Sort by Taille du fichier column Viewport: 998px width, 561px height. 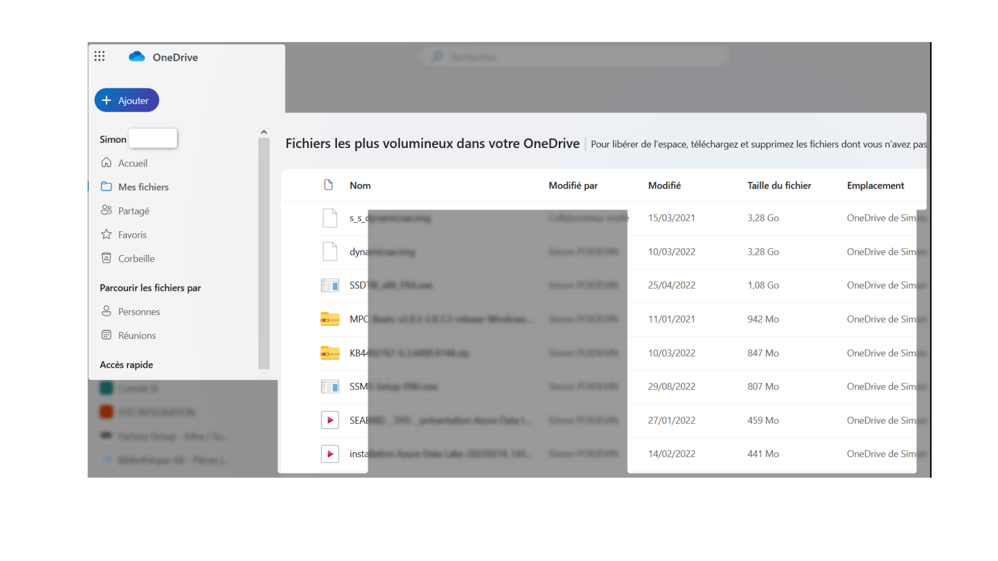[779, 185]
